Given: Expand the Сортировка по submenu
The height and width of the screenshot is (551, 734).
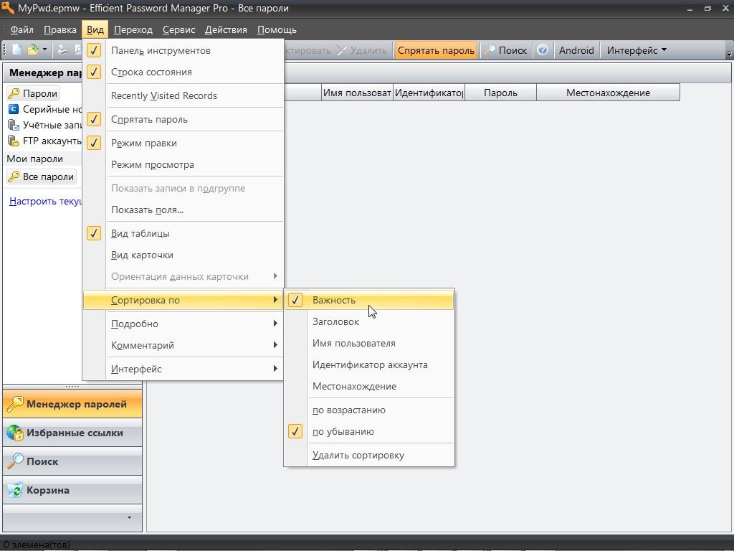Looking at the screenshot, I should (x=183, y=301).
